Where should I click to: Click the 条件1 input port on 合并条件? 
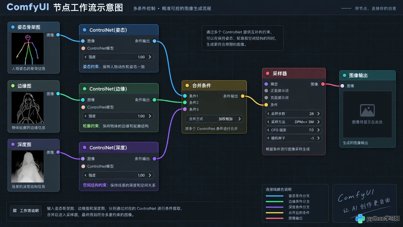[x=185, y=96]
